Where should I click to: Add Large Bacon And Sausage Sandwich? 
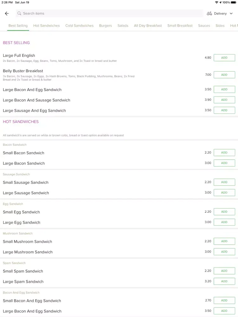click(x=224, y=100)
